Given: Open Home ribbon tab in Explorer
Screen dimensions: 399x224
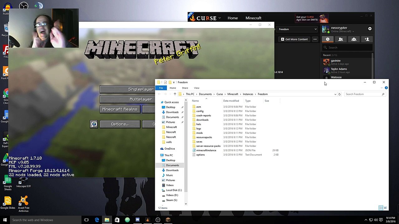Looking at the screenshot, I should (173, 88).
